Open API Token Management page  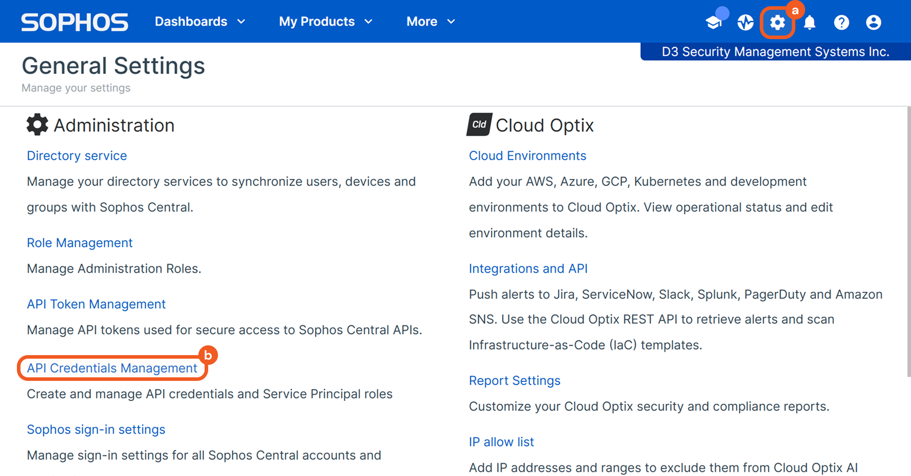tap(96, 304)
